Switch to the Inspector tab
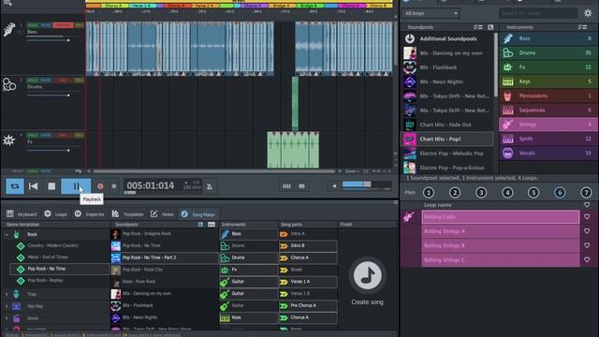The width and height of the screenshot is (599, 337). click(89, 214)
